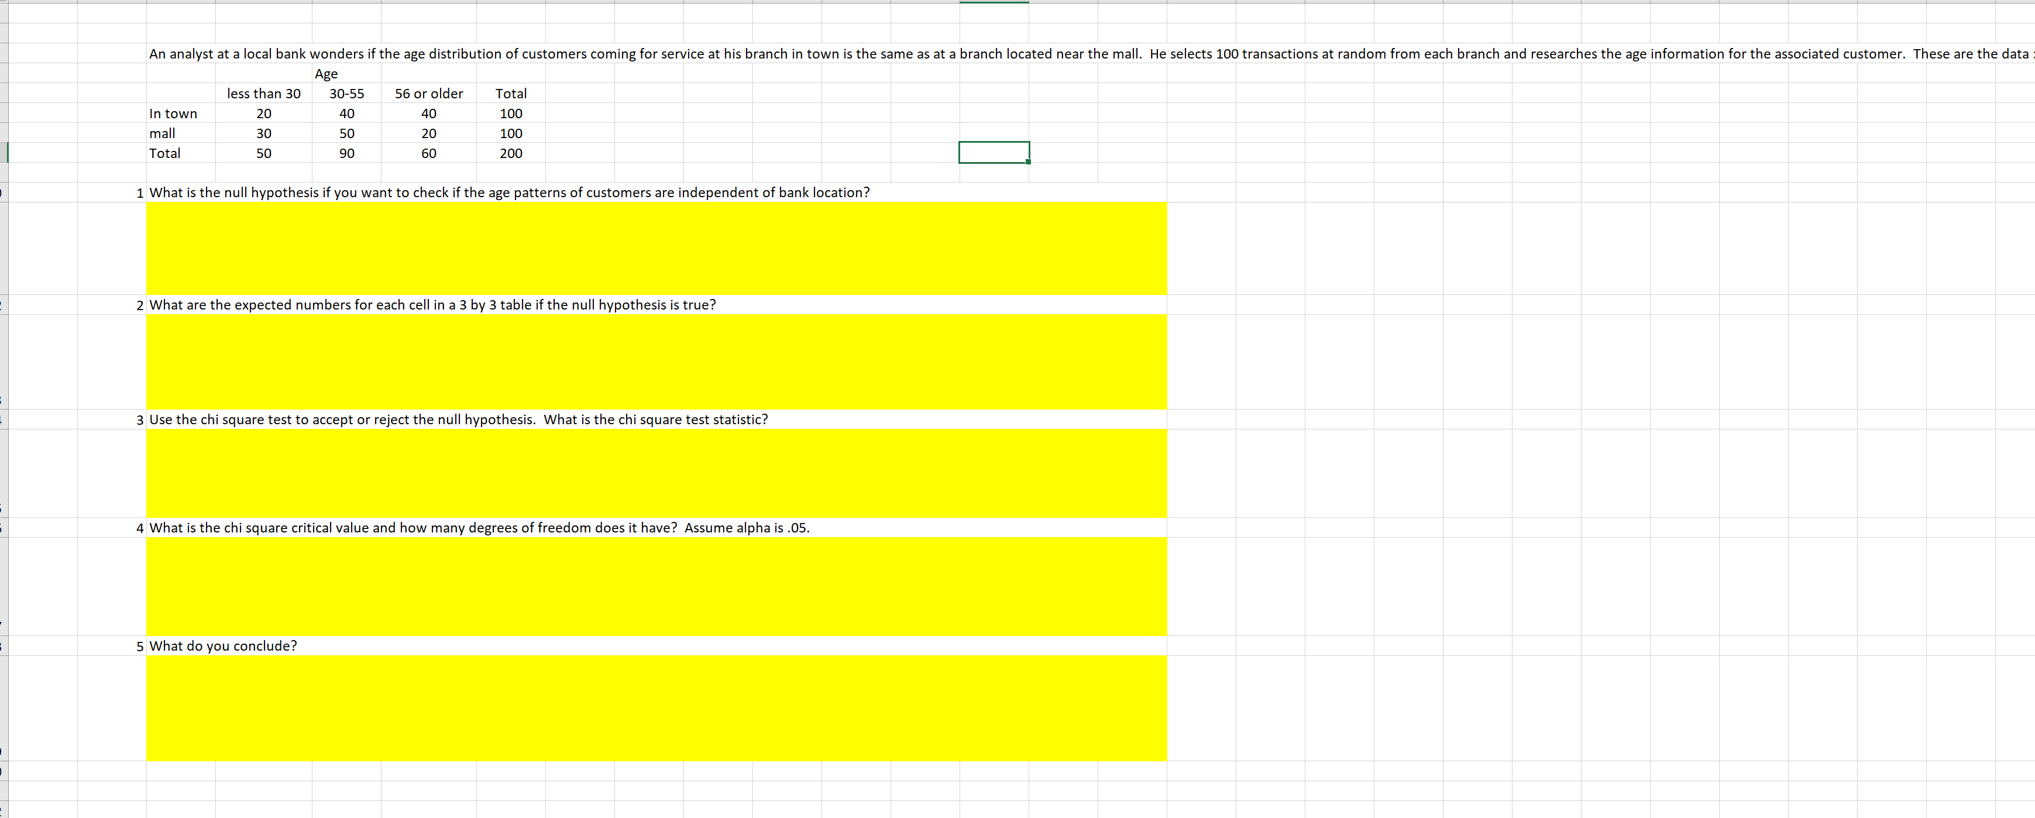Select the cell showing 20 for mall 56 or older
This screenshot has width=2035, height=818.
(x=429, y=133)
